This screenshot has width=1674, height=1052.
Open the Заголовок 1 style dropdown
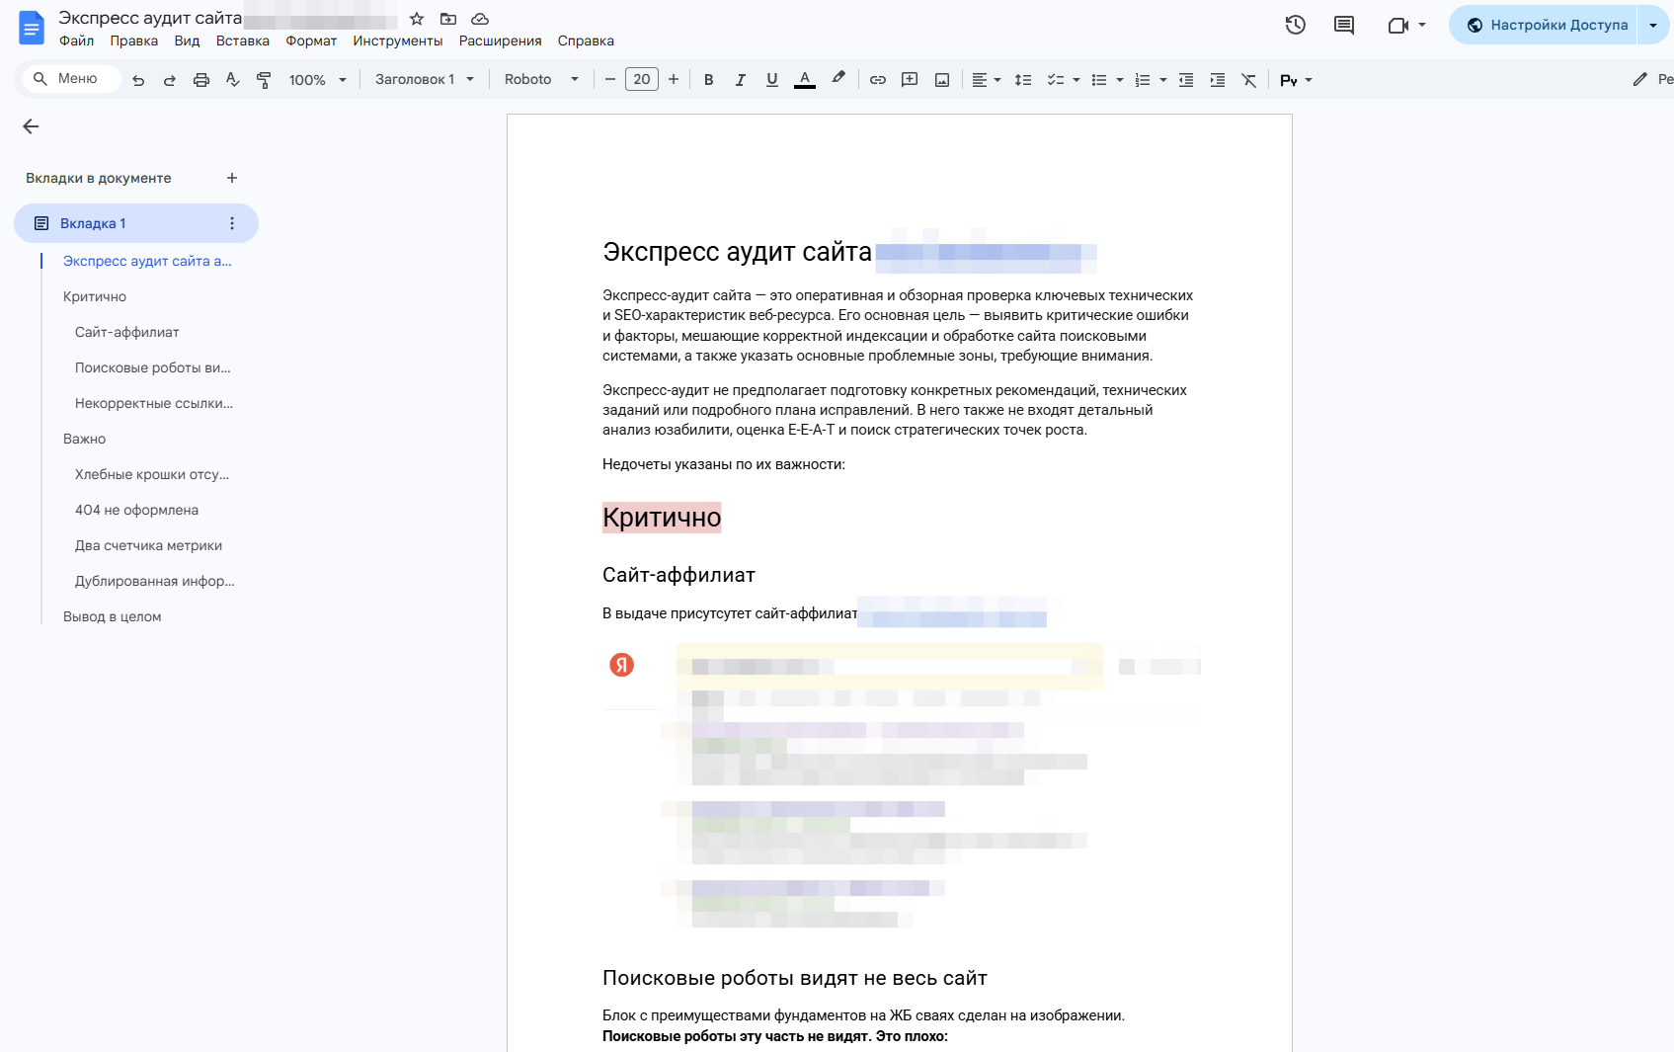[x=424, y=79]
